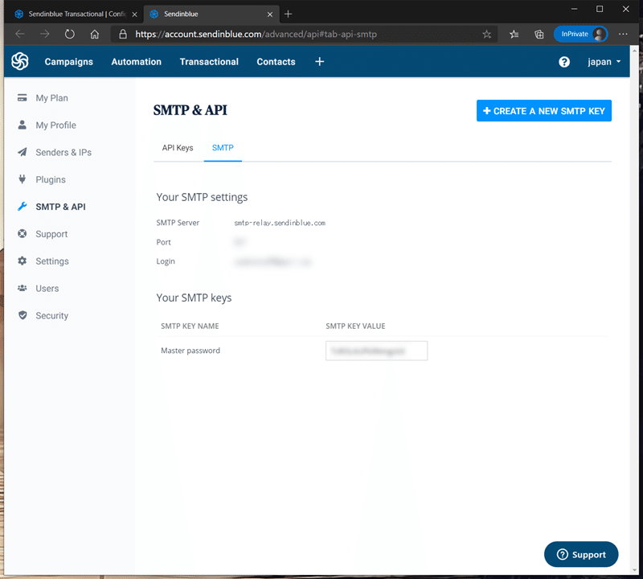Click the Master password key name

pyautogui.click(x=190, y=351)
